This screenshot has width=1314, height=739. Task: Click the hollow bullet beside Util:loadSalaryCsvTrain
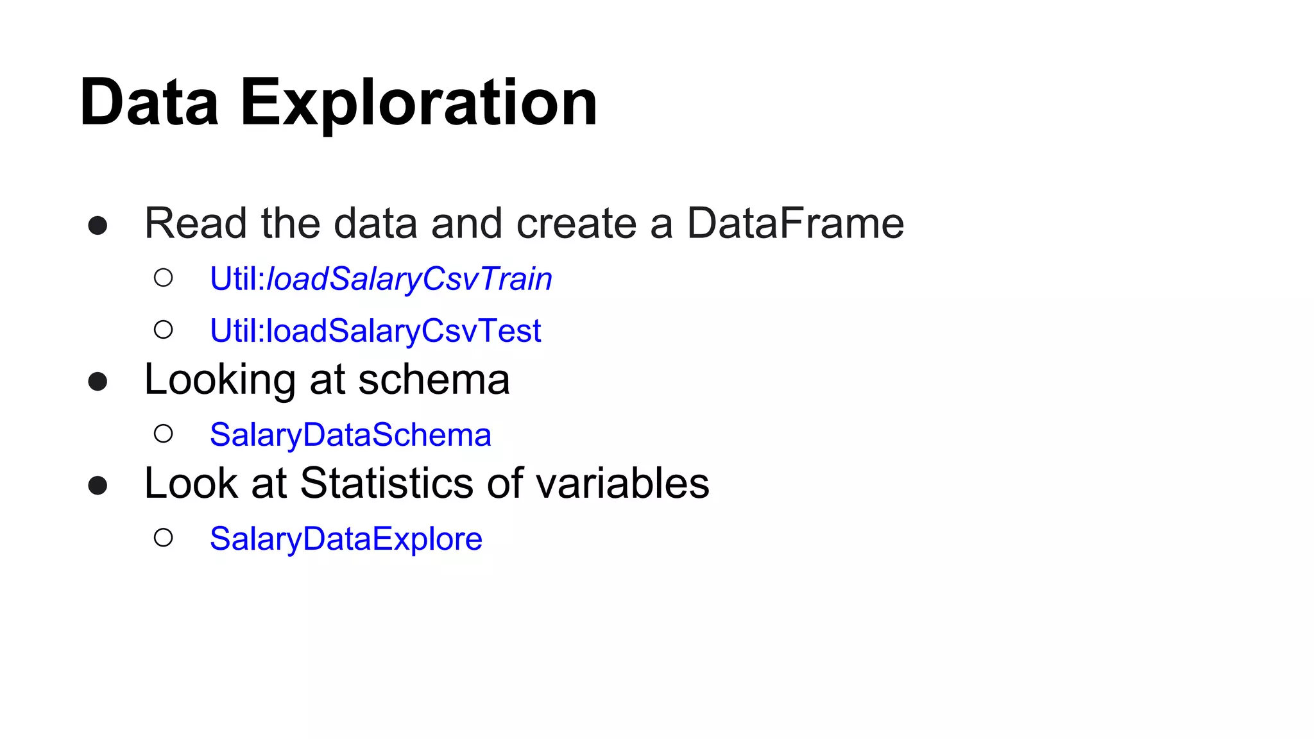pyautogui.click(x=164, y=278)
